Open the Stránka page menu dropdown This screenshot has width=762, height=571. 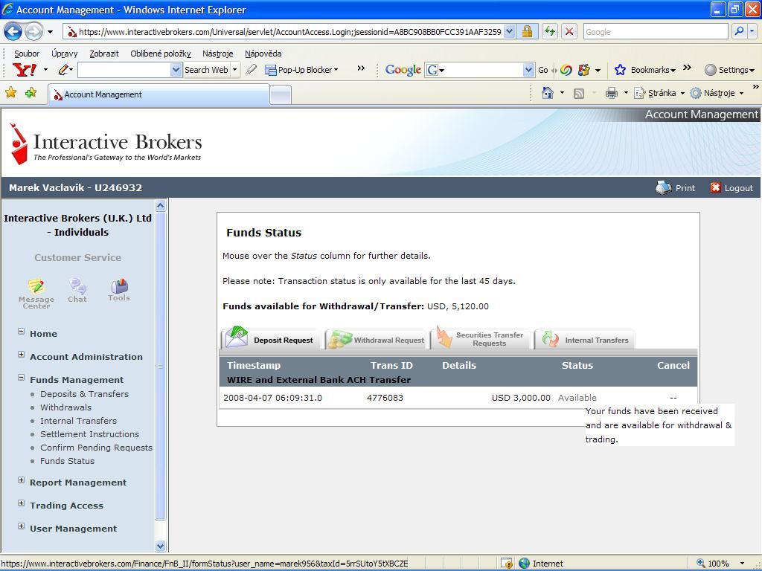pos(682,93)
